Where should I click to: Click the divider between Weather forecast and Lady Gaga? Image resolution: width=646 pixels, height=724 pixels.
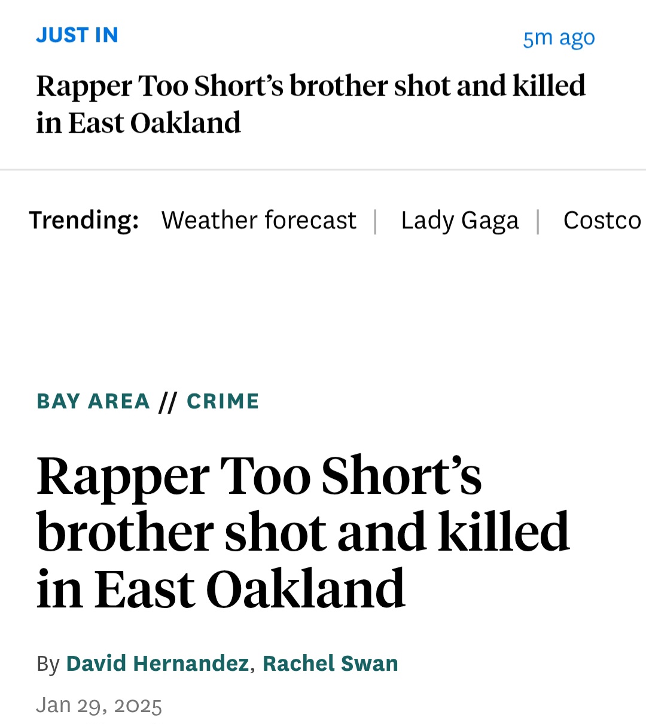click(376, 221)
